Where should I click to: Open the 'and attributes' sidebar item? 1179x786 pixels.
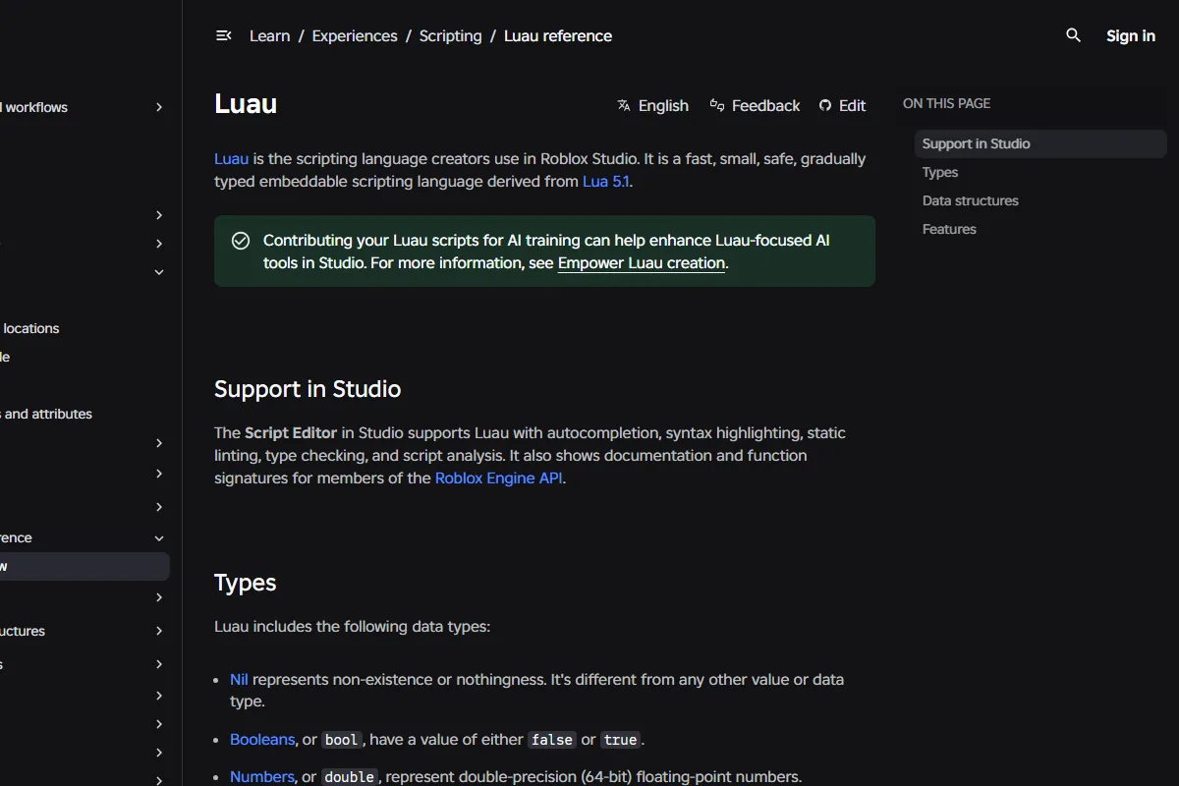tap(47, 414)
